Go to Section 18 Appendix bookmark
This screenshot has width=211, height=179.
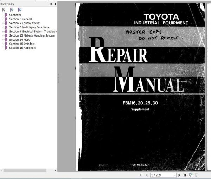click(x=23, y=48)
